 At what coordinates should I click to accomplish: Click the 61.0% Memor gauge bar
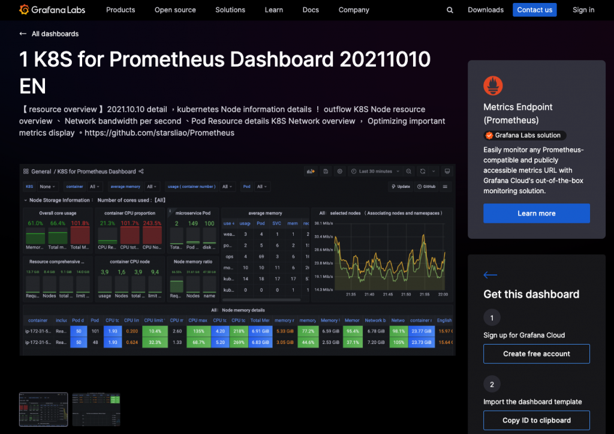(35, 235)
